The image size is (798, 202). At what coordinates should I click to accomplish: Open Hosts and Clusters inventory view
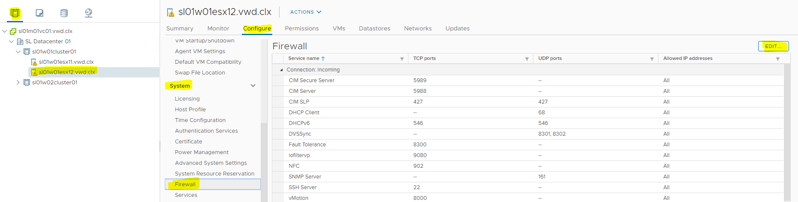(x=15, y=13)
